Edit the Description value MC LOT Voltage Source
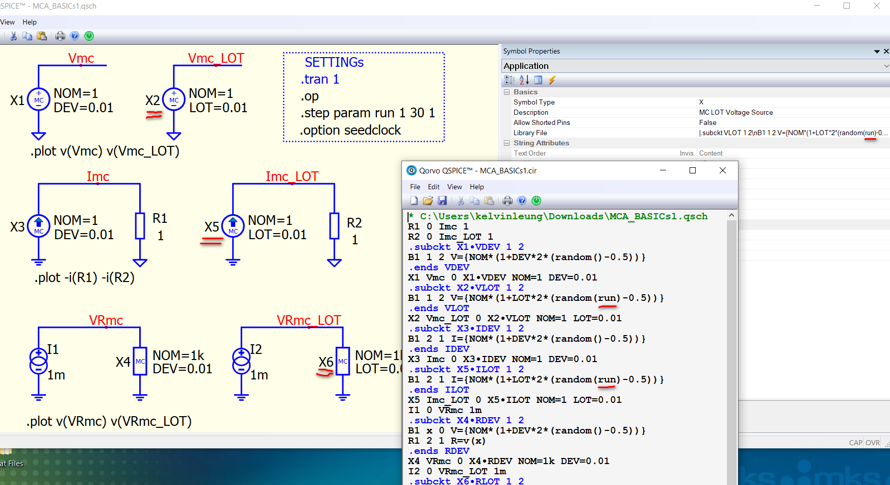 click(794, 112)
